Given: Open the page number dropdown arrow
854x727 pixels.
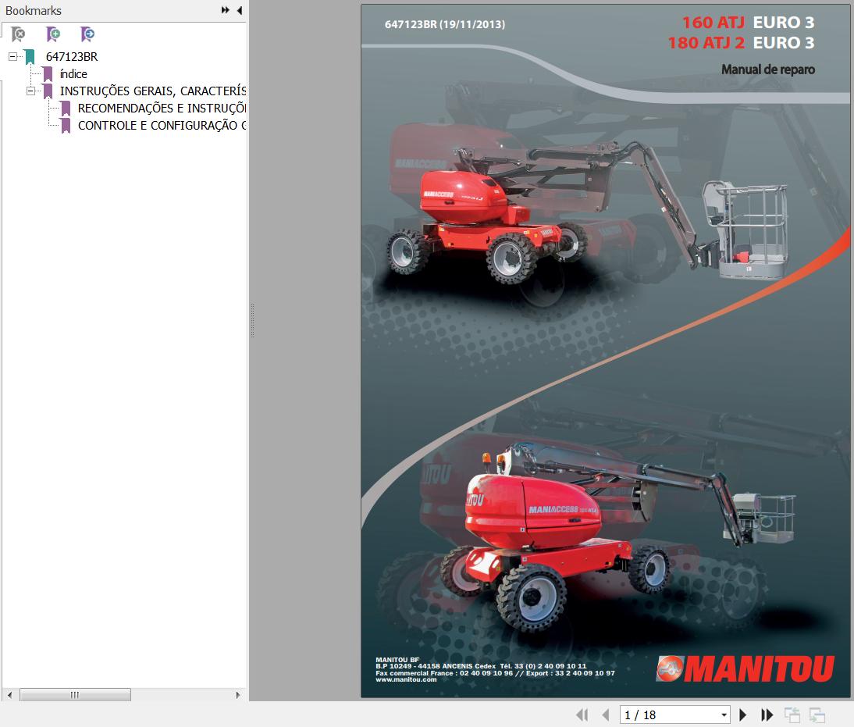Looking at the screenshot, I should [x=724, y=715].
